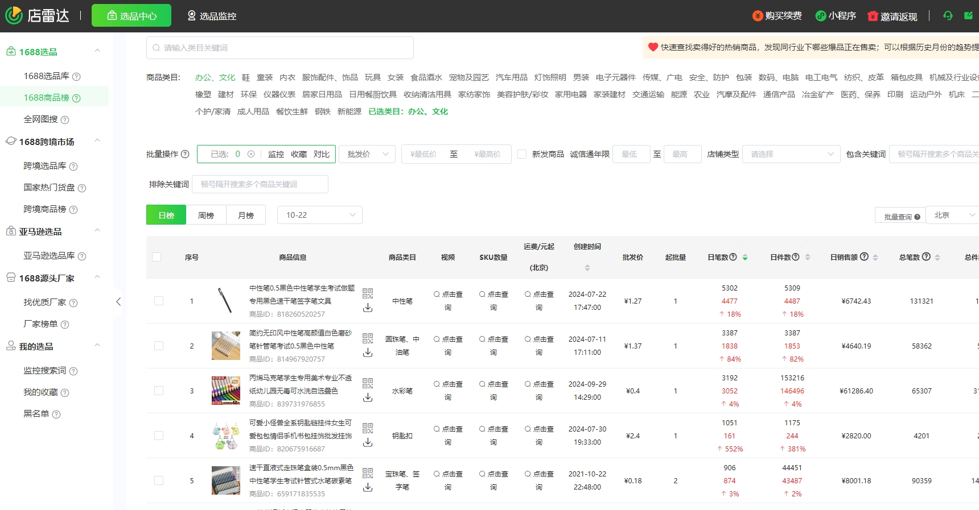Open the date 10-22 dropdown
This screenshot has height=510, width=979.
click(320, 215)
